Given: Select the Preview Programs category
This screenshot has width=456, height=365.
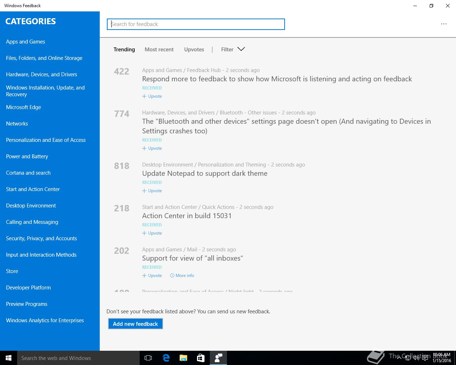Looking at the screenshot, I should coord(27,304).
